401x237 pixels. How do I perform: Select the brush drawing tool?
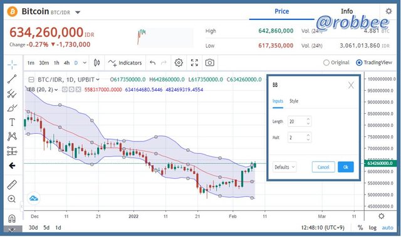pyautogui.click(x=12, y=108)
